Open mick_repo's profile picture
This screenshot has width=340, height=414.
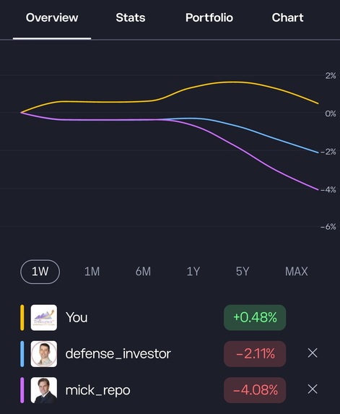click(44, 390)
